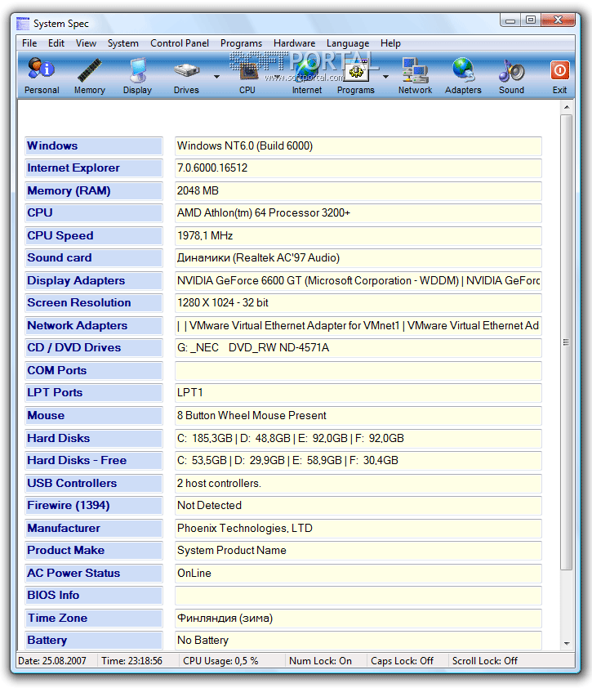Click the Screen Resolution label button

pyautogui.click(x=94, y=303)
